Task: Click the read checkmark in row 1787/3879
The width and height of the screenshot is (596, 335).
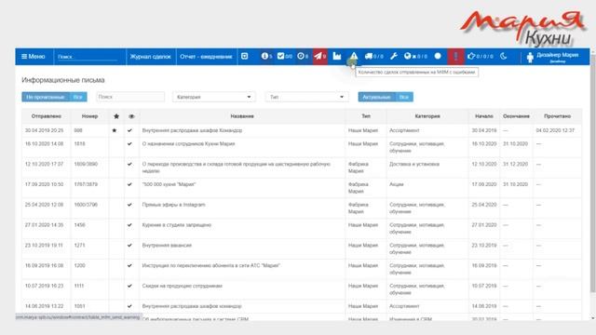Action: click(x=129, y=184)
